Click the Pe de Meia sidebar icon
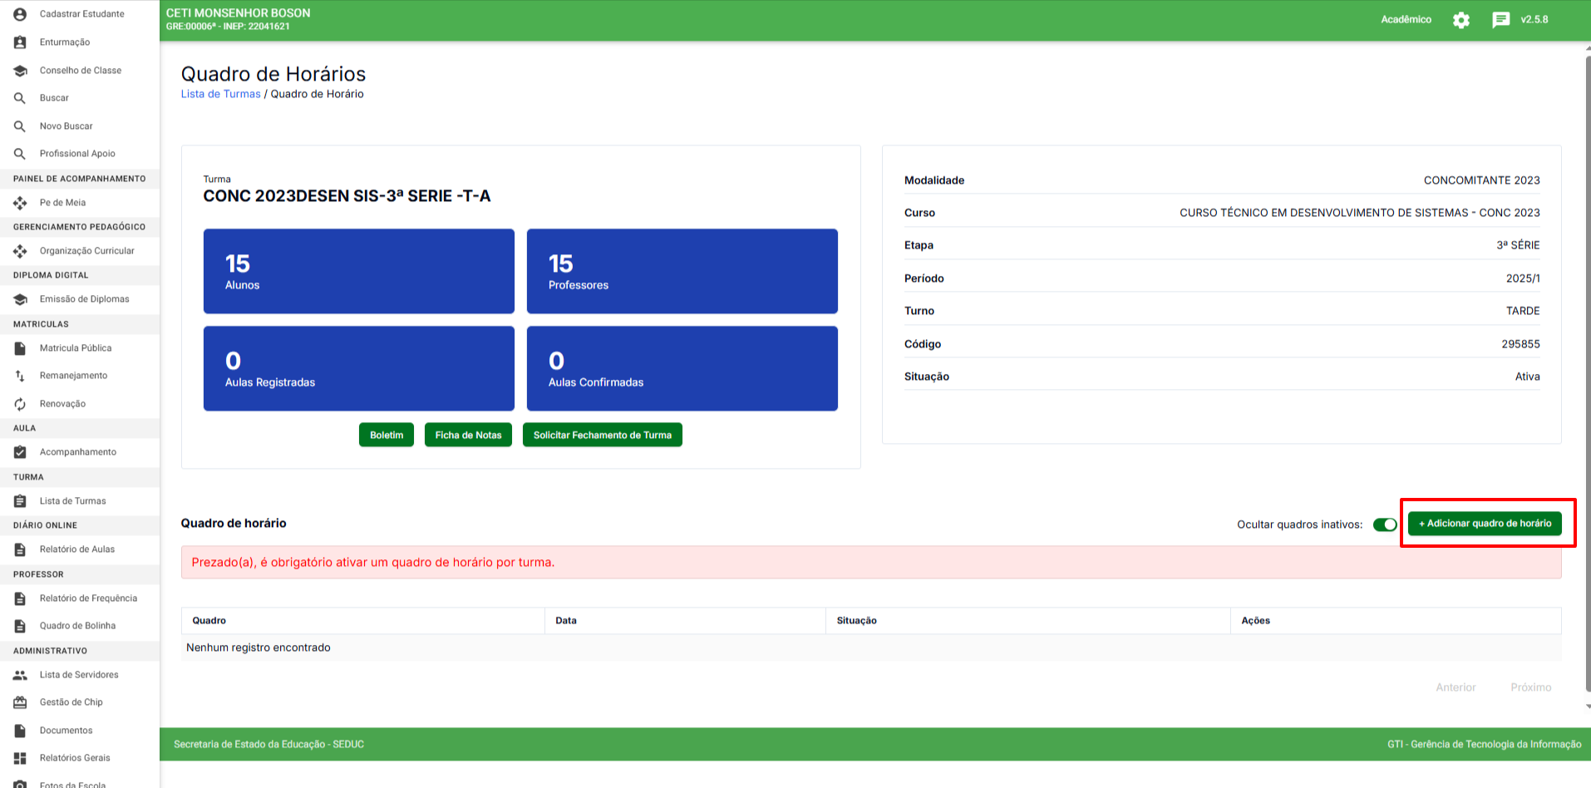This screenshot has height=788, width=1591. coord(20,203)
